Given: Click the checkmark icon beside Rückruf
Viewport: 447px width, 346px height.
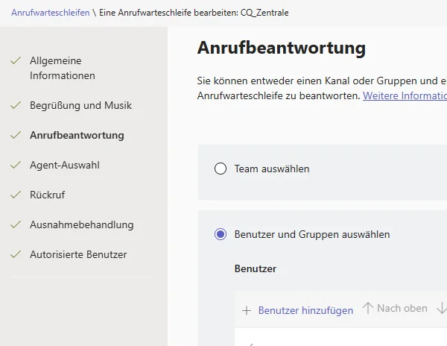Looking at the screenshot, I should click(x=16, y=195).
